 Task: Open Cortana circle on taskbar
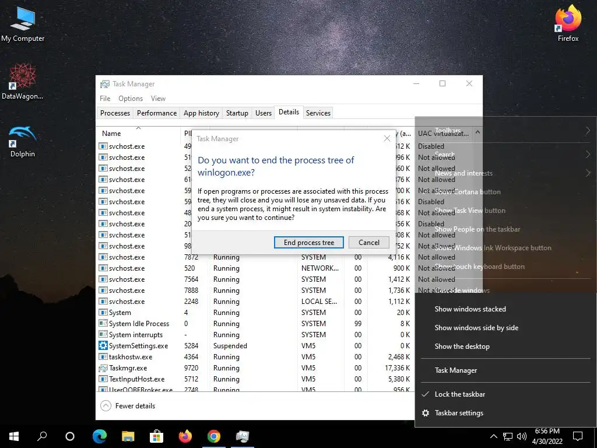click(x=70, y=436)
